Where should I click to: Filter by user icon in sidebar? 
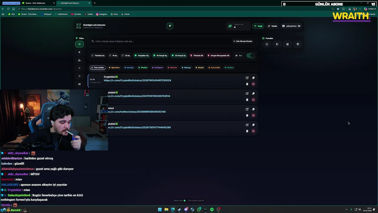pos(79,60)
